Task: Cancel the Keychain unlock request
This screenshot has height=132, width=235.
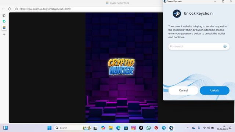Action: (183, 91)
